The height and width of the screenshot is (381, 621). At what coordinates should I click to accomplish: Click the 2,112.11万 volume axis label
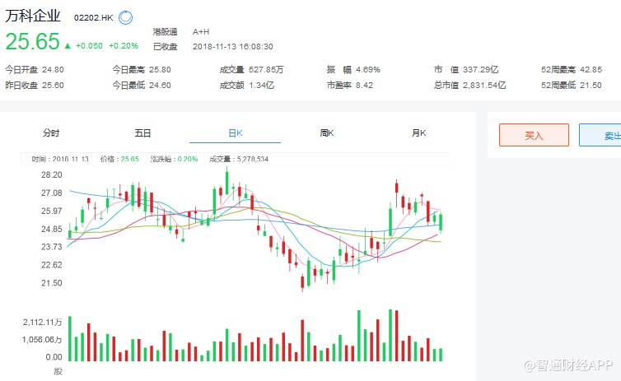click(x=42, y=323)
